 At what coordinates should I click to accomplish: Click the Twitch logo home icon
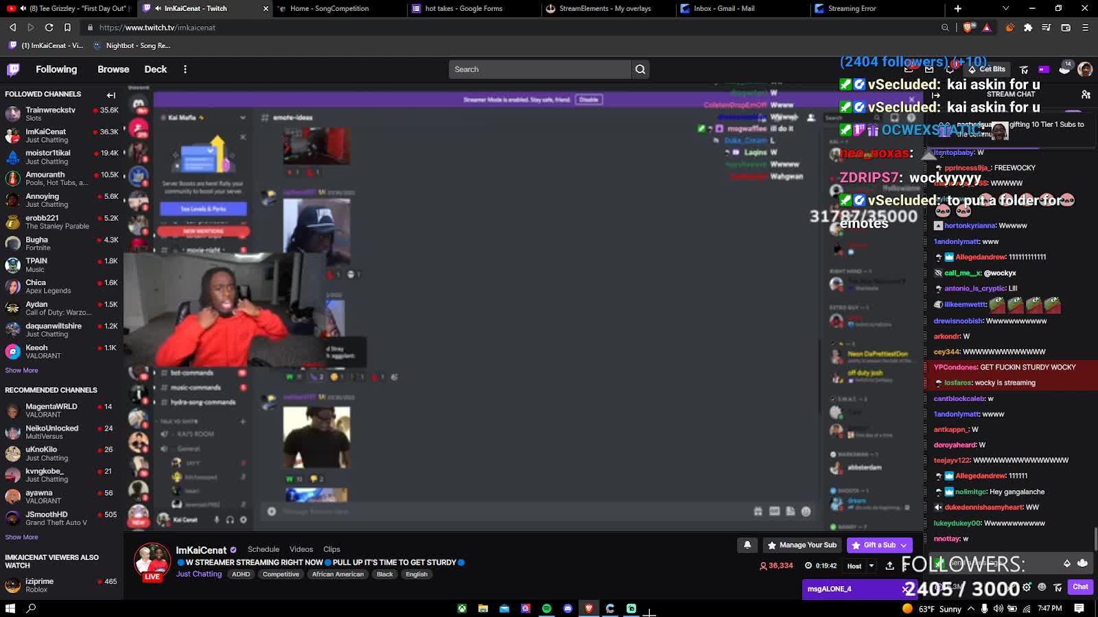click(x=13, y=69)
